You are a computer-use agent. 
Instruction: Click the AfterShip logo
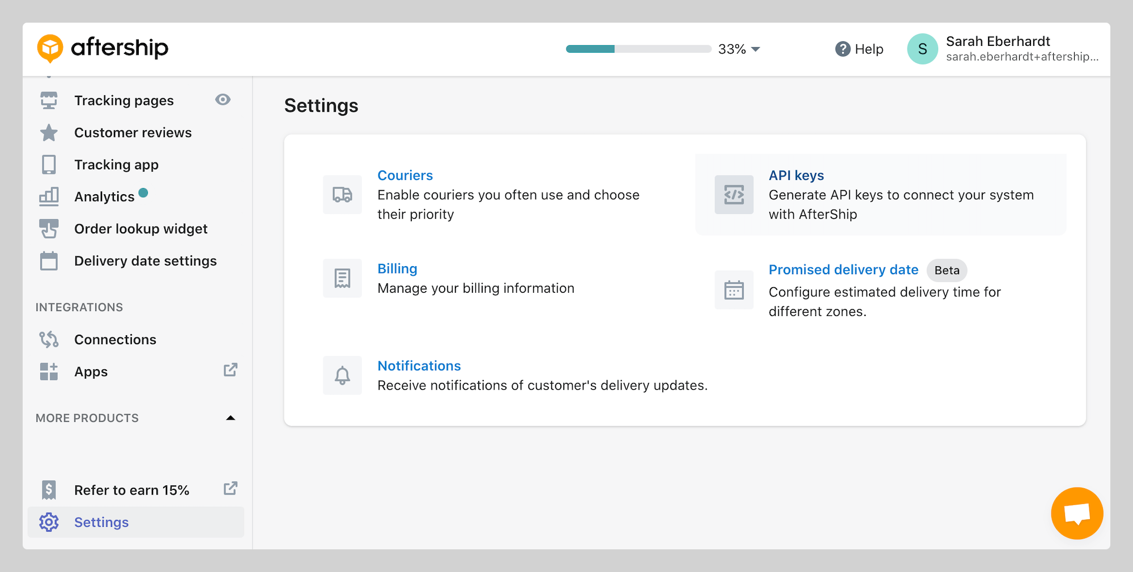[103, 48]
